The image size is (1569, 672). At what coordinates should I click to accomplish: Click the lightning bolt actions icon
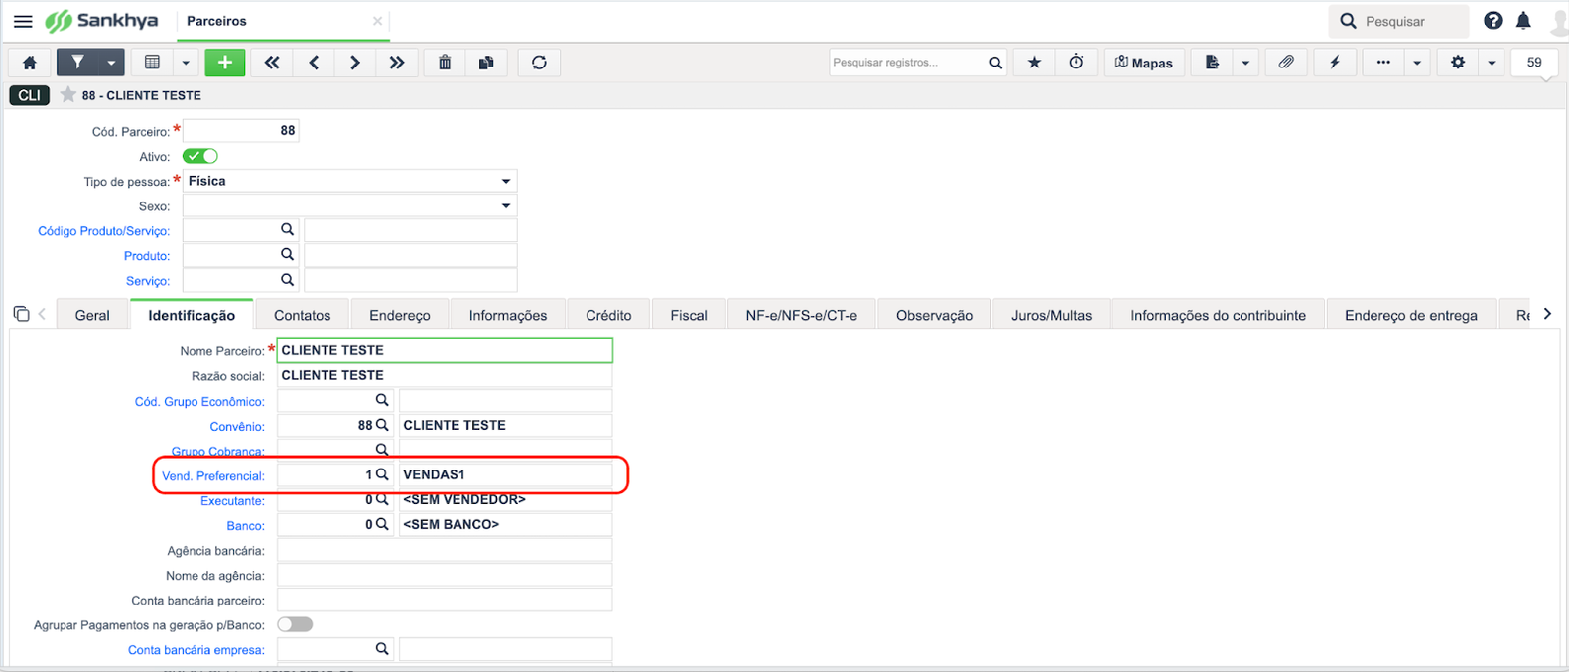[x=1335, y=63]
